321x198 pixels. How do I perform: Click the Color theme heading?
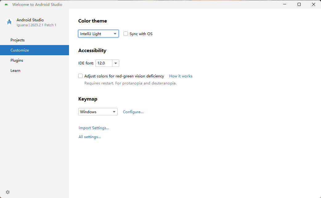coord(92,21)
